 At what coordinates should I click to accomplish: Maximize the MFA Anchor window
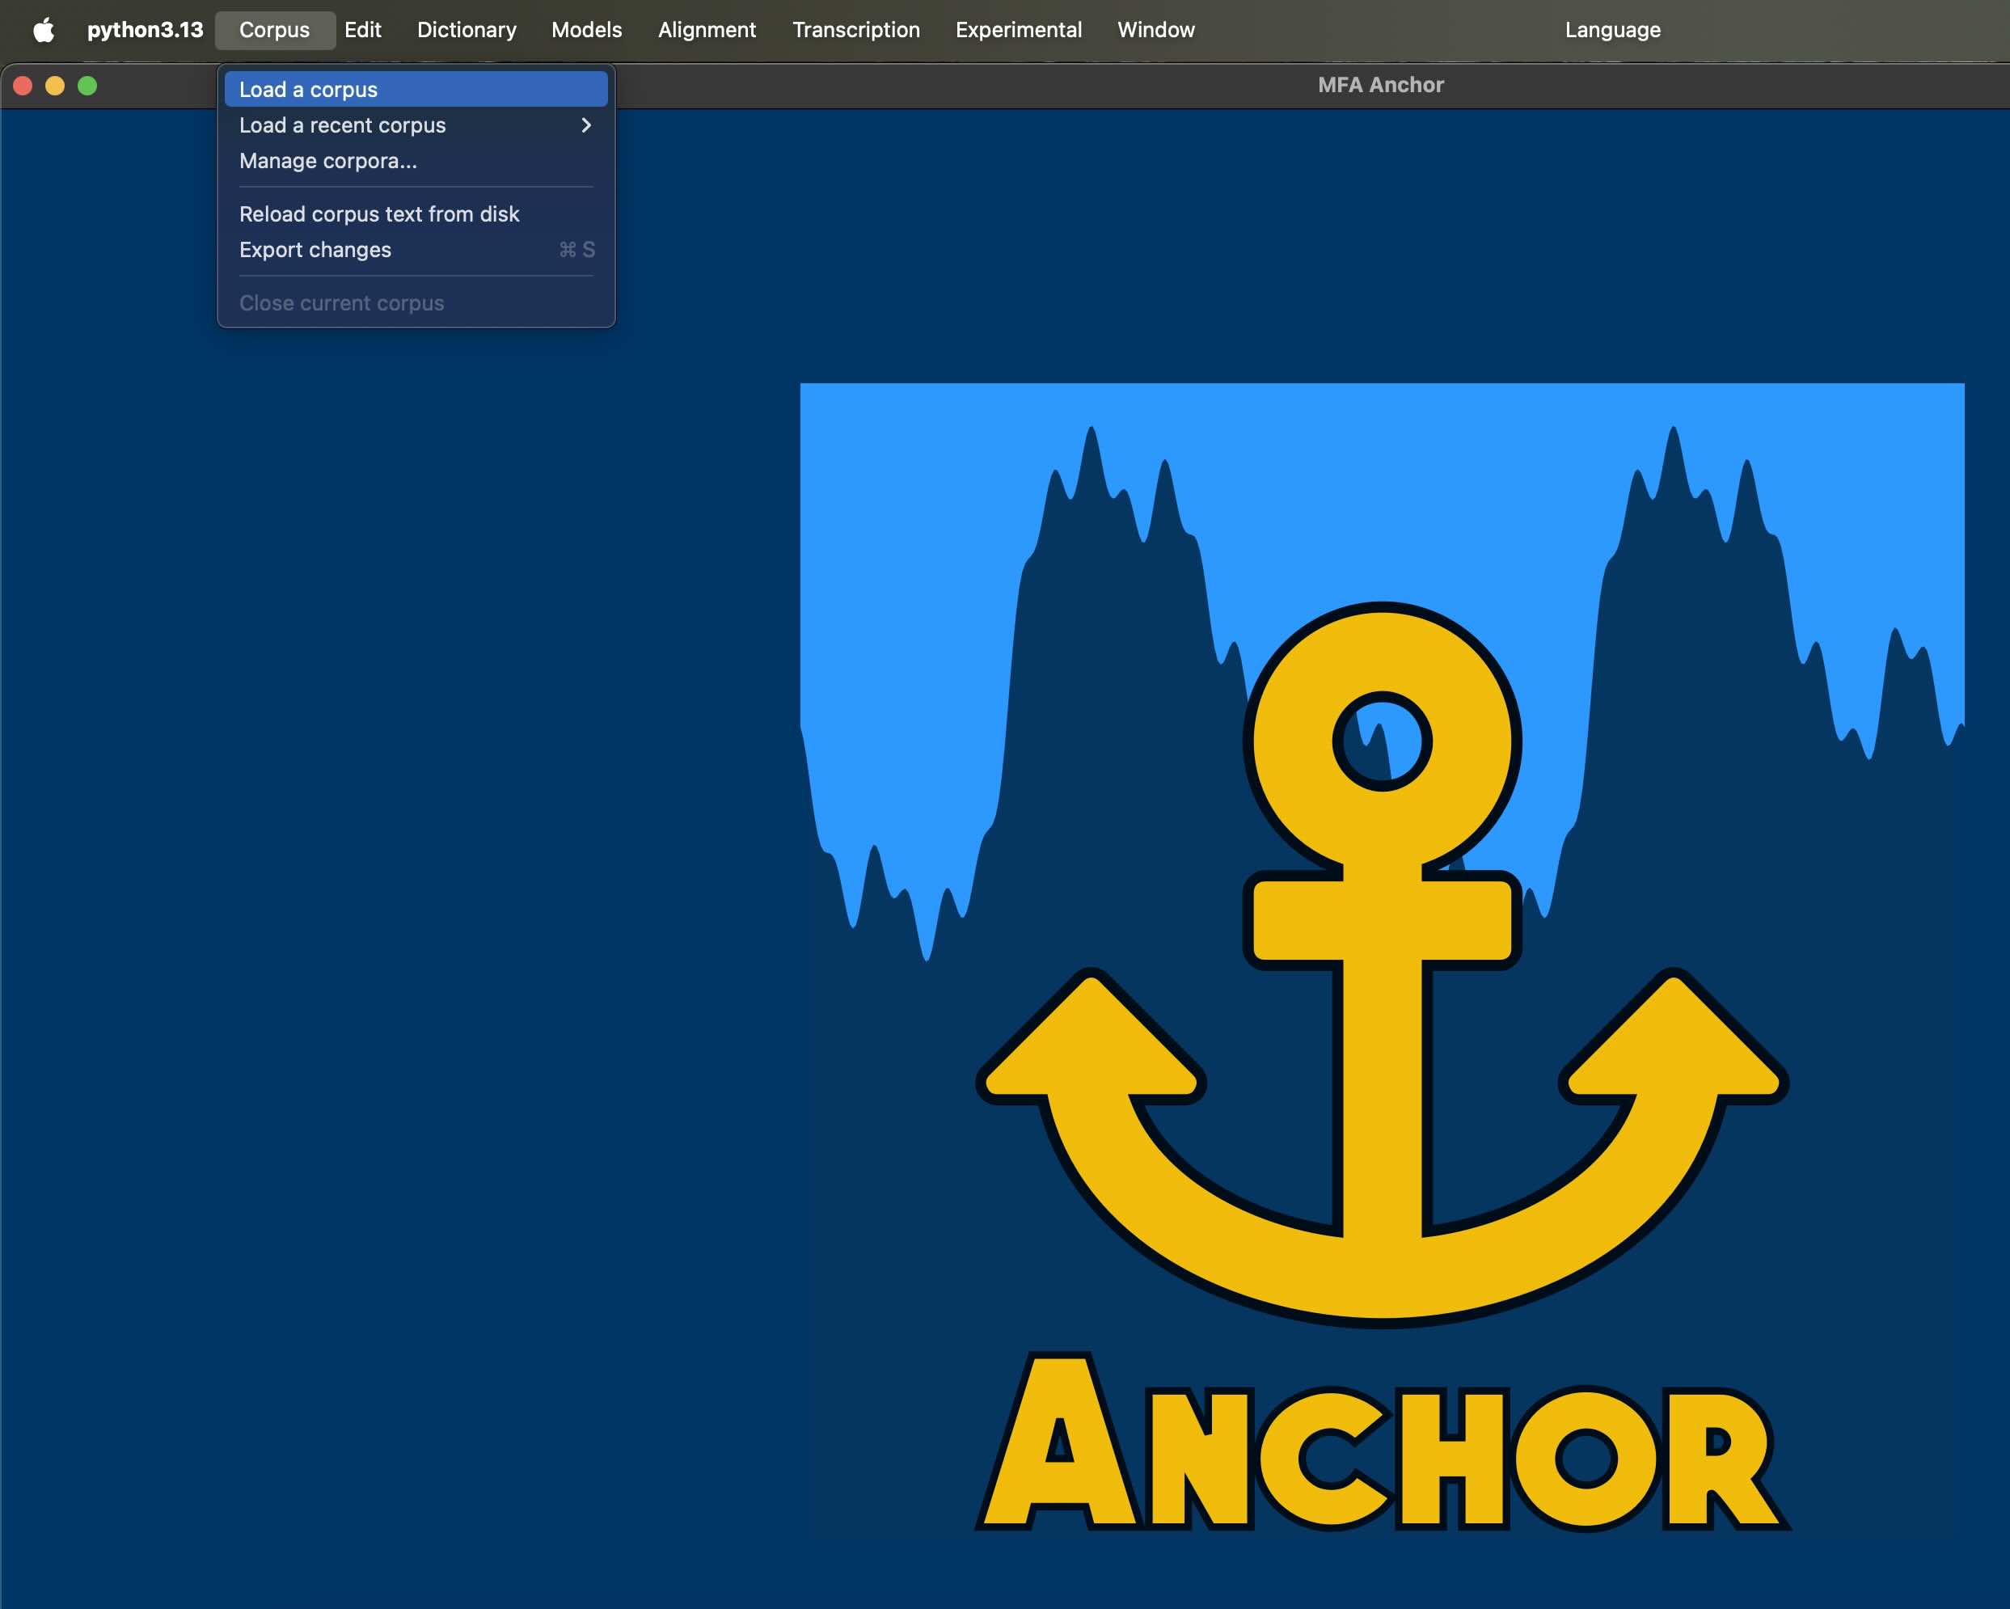87,86
